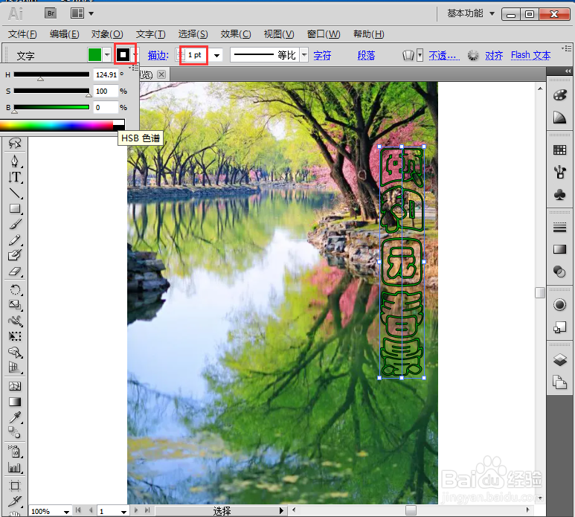
Task: Select the Gradient tool
Action: click(15, 402)
